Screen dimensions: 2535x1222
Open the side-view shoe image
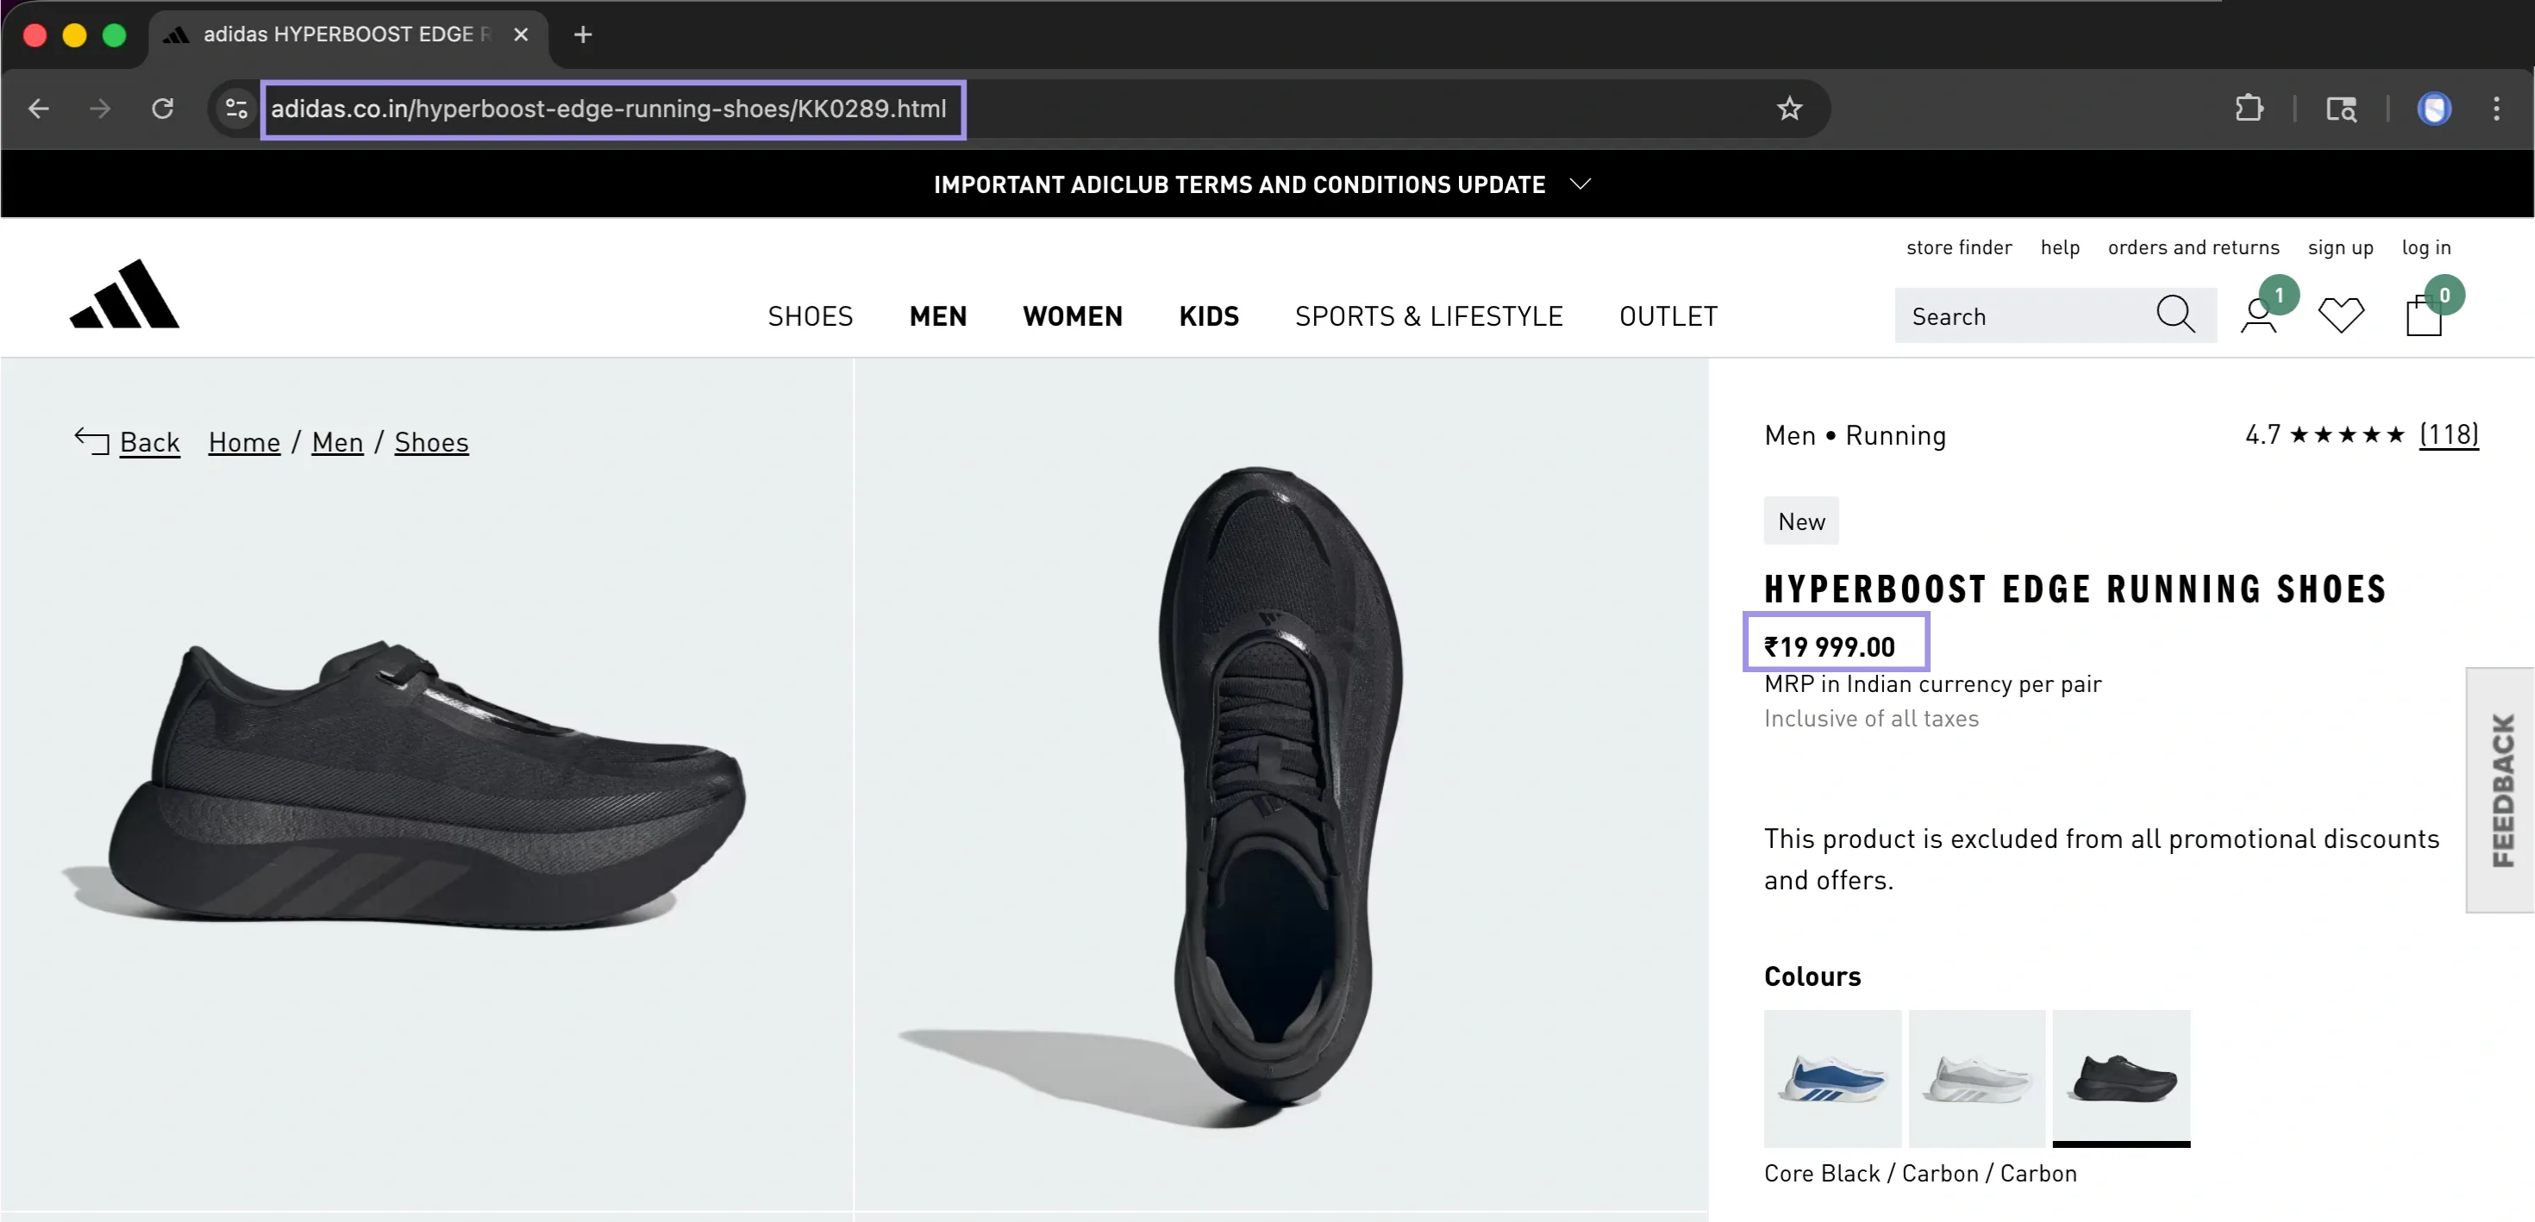pos(427,783)
